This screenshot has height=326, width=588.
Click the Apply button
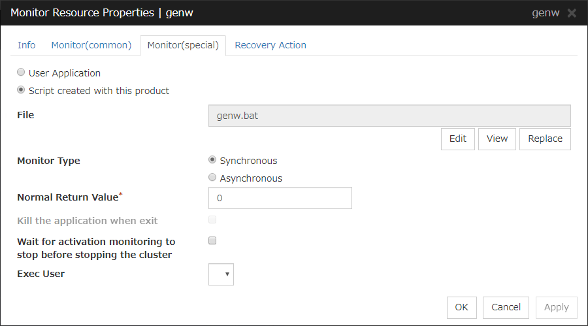click(x=556, y=307)
